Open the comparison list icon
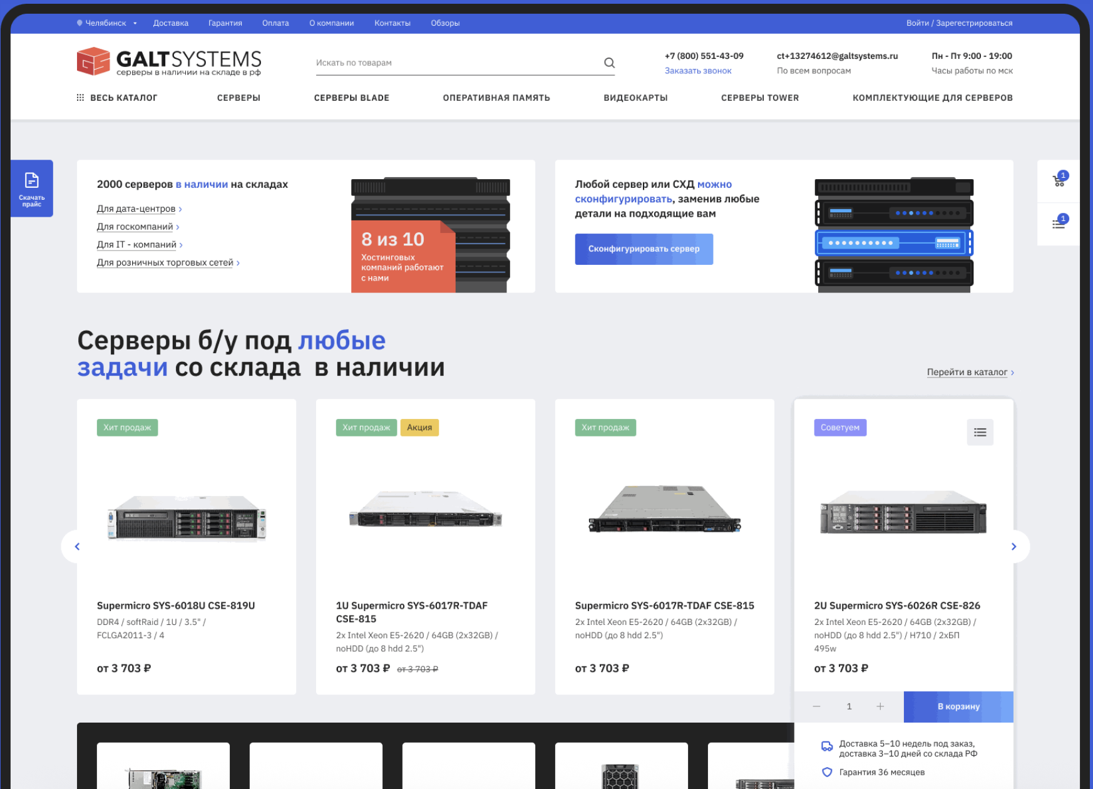 point(1059,222)
